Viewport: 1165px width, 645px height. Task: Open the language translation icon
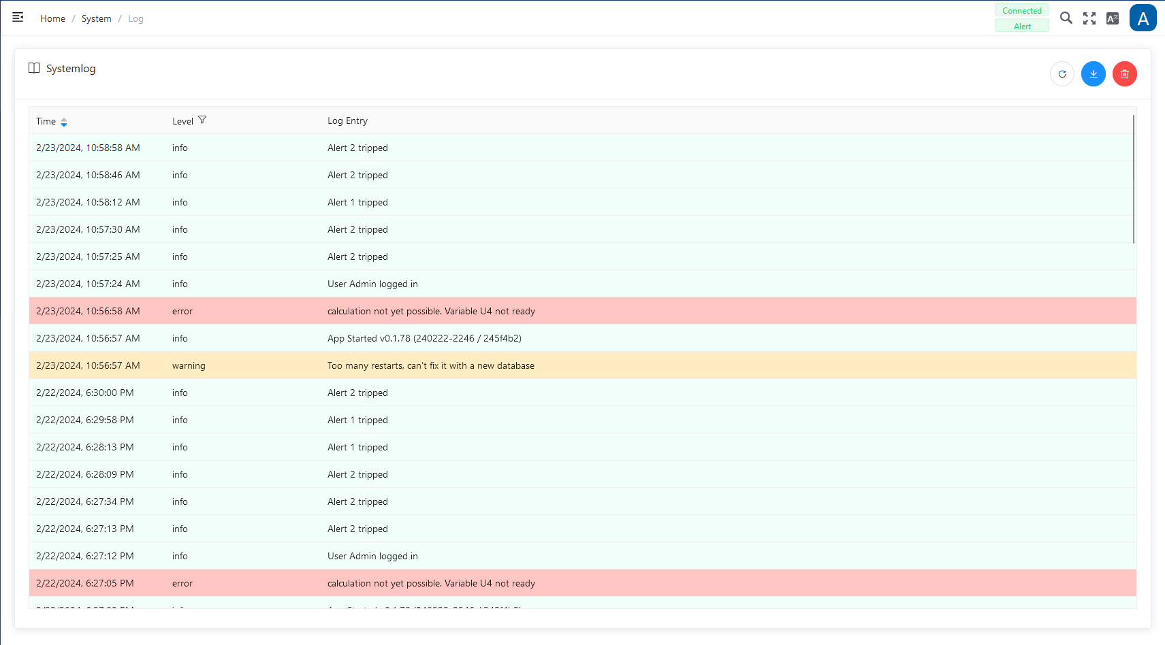(x=1113, y=18)
